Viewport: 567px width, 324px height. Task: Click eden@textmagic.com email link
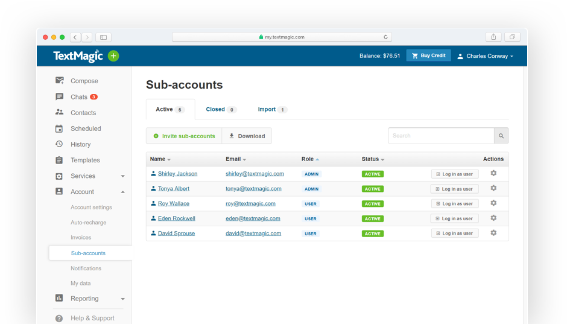click(x=253, y=218)
